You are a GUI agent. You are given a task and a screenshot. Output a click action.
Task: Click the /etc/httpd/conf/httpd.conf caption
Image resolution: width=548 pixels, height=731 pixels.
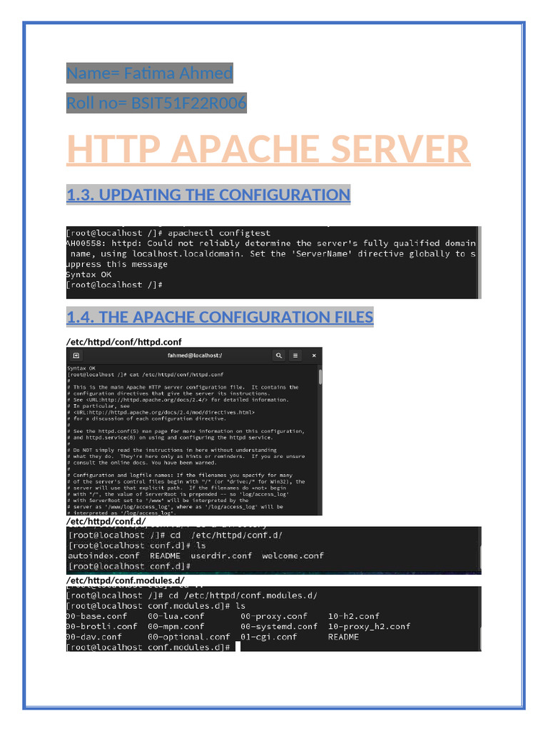coord(124,342)
